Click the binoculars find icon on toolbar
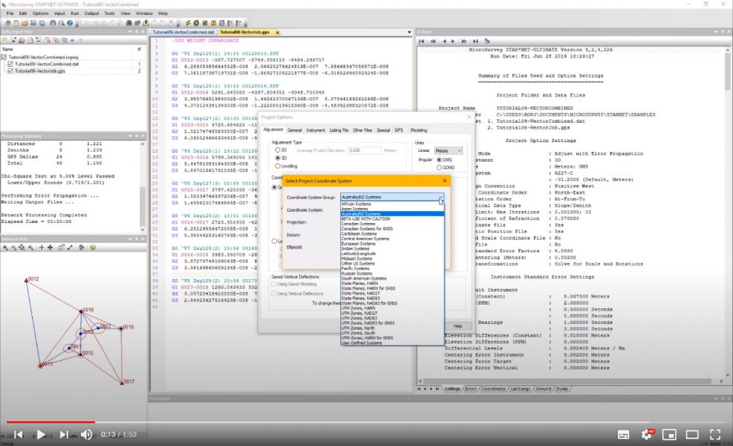733x446 pixels. (128, 22)
